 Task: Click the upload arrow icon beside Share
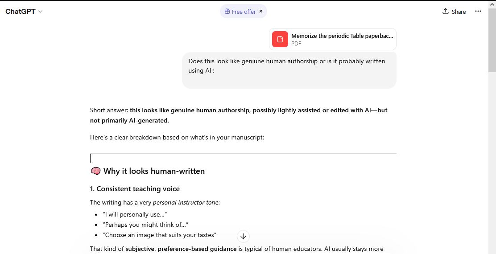tap(445, 12)
